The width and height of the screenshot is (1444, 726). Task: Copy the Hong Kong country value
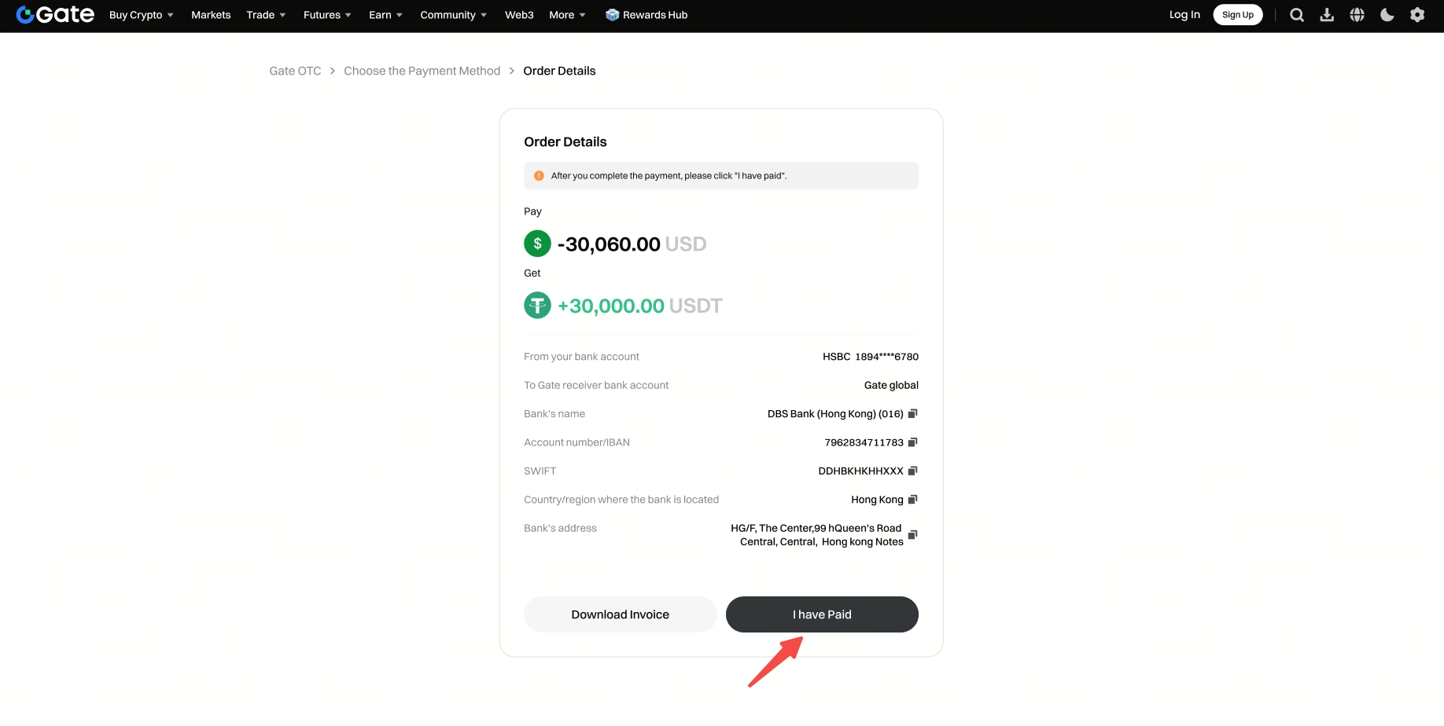tap(912, 499)
